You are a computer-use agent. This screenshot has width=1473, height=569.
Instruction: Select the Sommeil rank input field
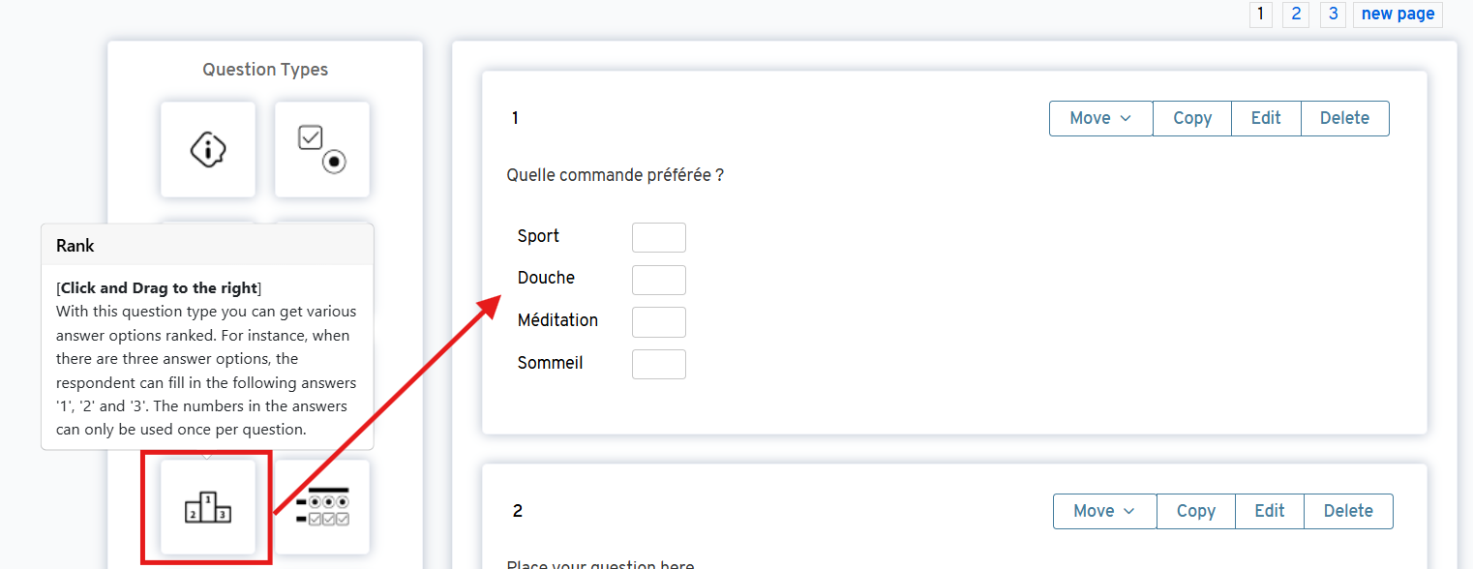coord(659,365)
